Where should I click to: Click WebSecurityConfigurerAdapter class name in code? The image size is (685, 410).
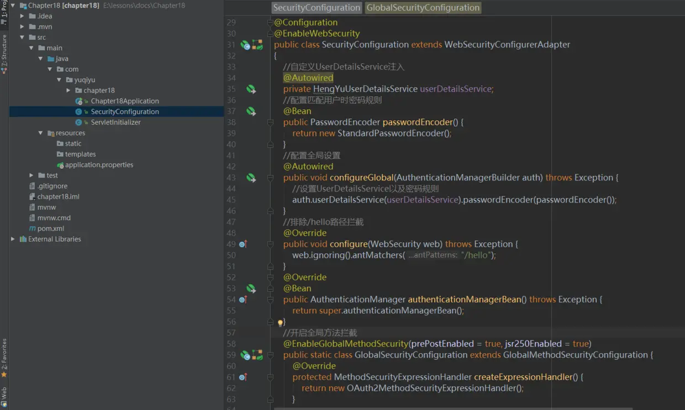click(x=507, y=45)
